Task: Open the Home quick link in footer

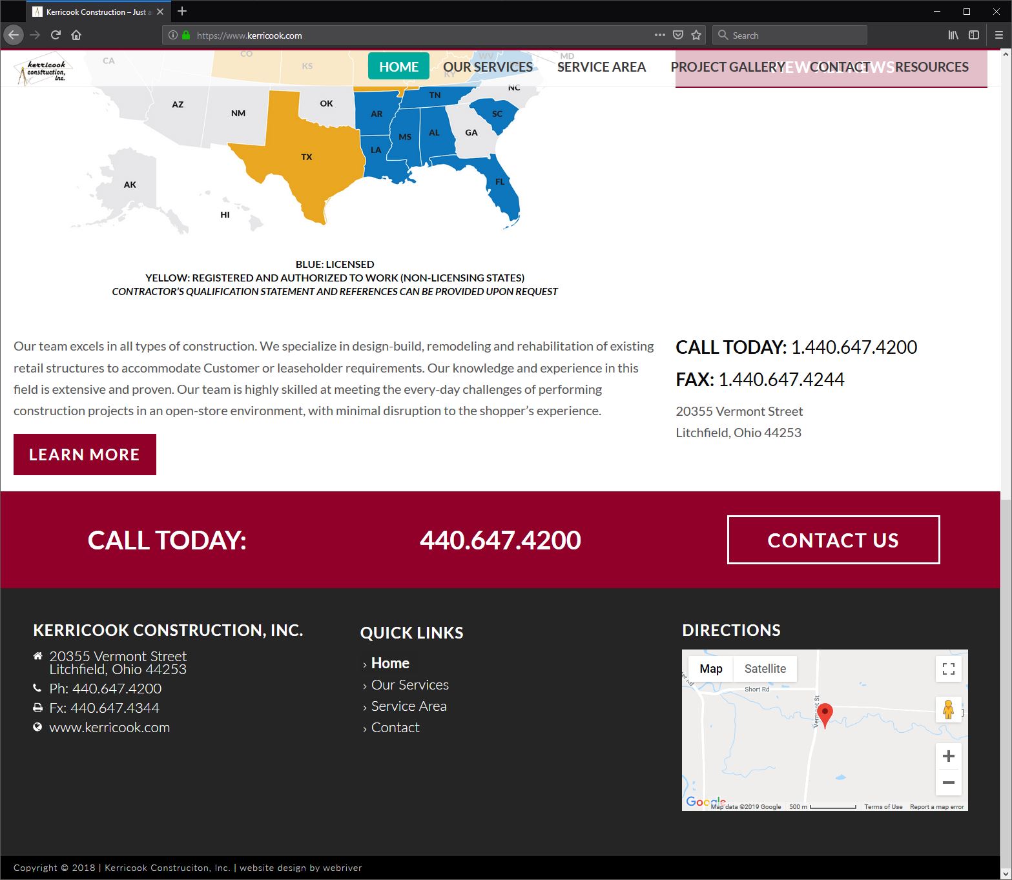Action: pos(390,663)
